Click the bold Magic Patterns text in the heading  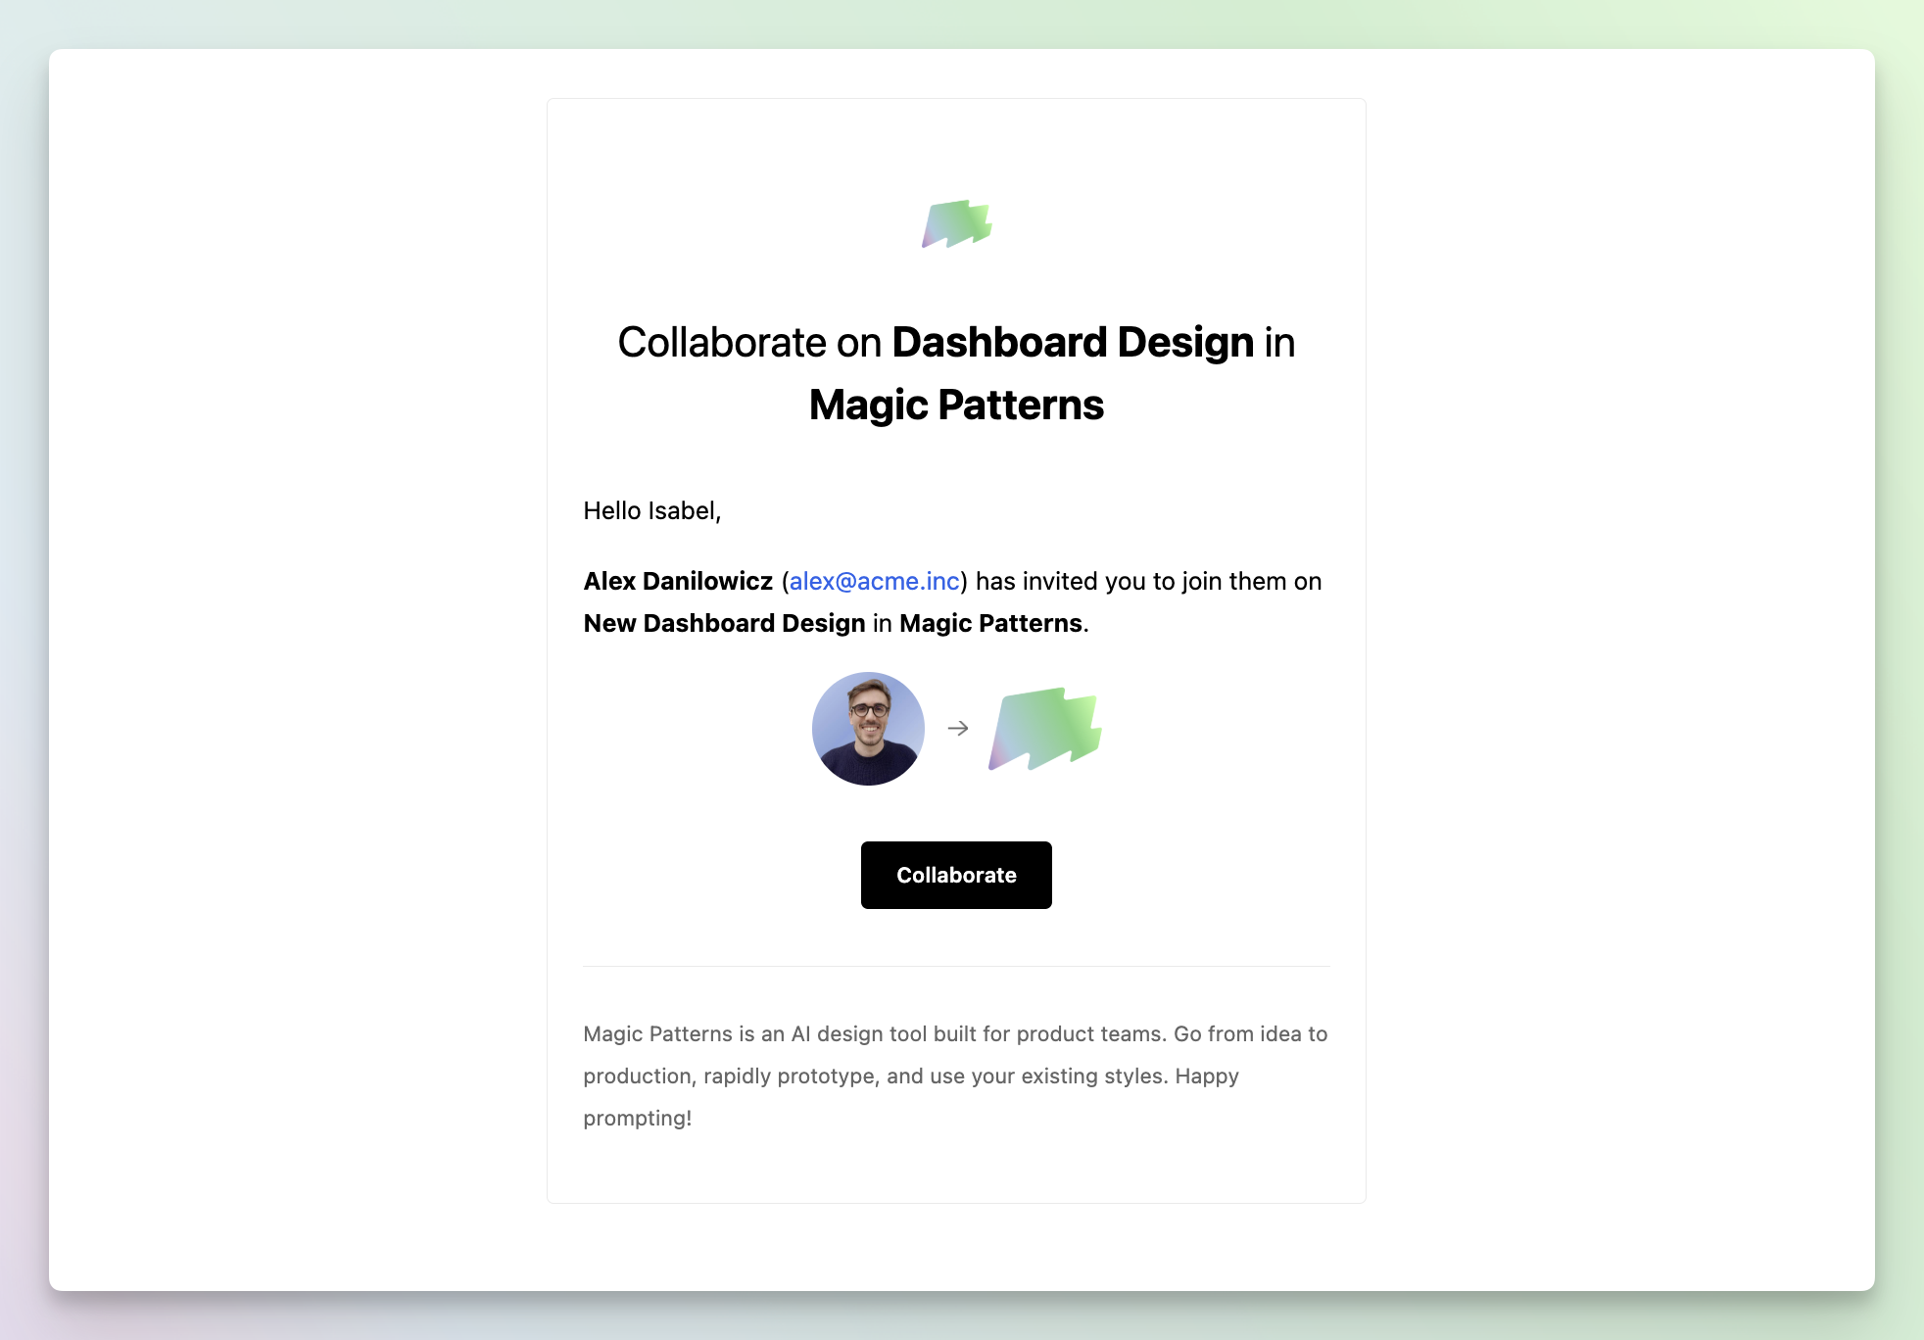tap(955, 403)
